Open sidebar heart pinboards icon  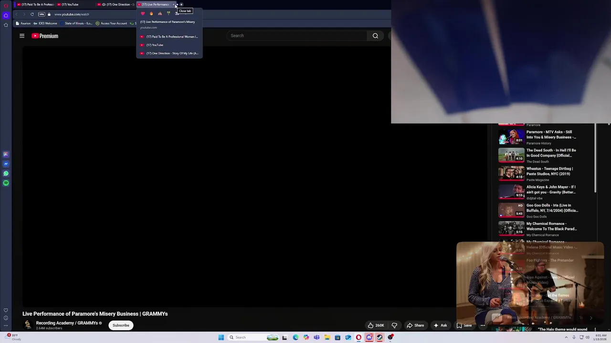(x=6, y=310)
